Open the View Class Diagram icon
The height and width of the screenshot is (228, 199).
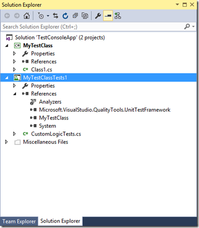pyautogui.click(x=118, y=16)
